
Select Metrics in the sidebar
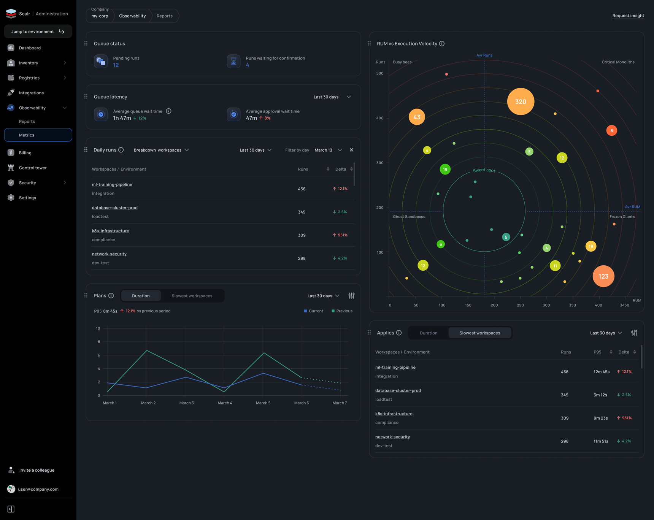38,135
